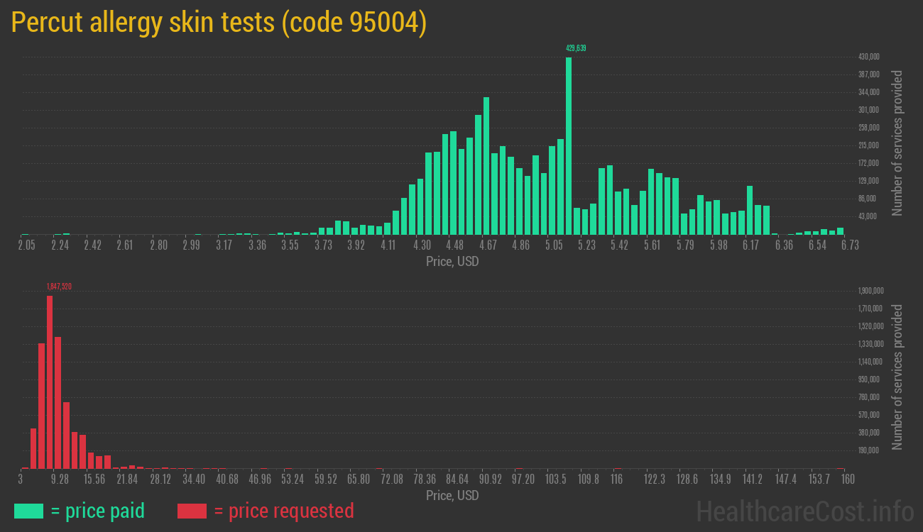Click the 4.67 tick on the top x-axis

[x=488, y=245]
